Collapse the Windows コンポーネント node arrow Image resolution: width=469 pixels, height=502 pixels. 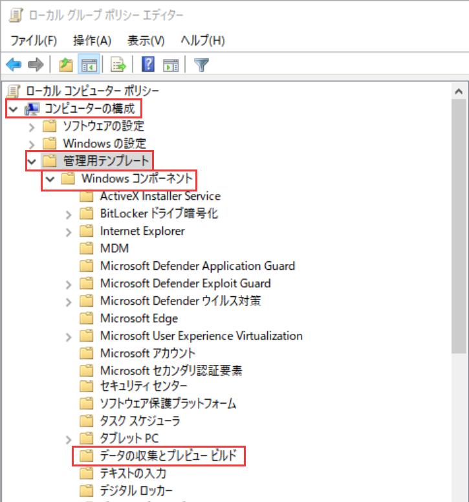pos(50,179)
